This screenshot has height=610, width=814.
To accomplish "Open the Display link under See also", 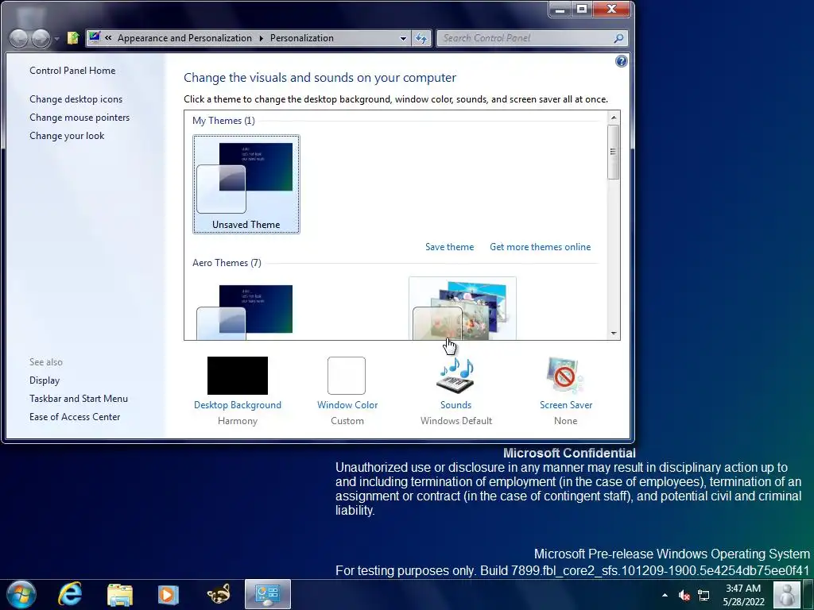I will (45, 380).
